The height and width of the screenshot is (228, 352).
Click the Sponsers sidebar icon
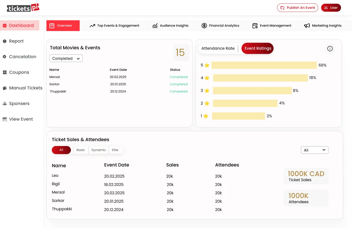[5, 104]
